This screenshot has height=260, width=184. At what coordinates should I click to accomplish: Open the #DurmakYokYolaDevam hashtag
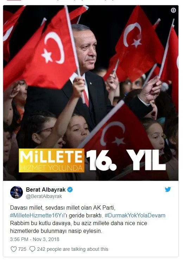[x=135, y=215]
